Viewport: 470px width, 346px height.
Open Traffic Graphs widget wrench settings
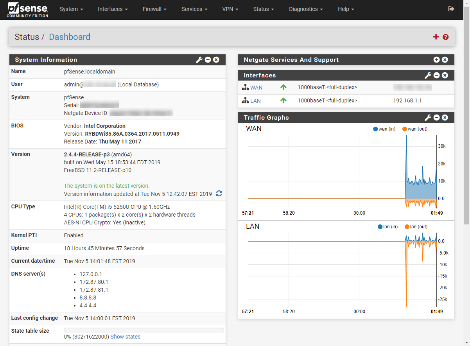[428, 118]
